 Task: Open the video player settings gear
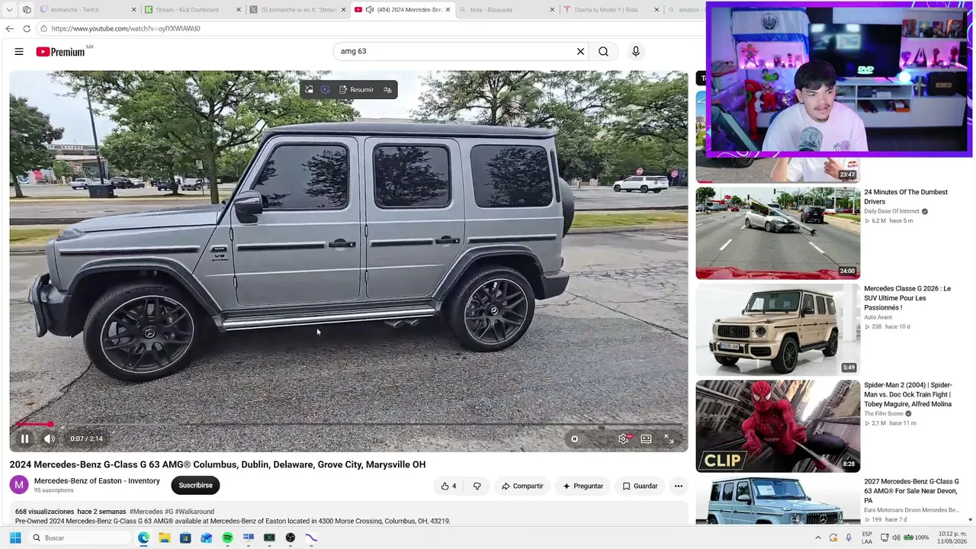pos(624,438)
